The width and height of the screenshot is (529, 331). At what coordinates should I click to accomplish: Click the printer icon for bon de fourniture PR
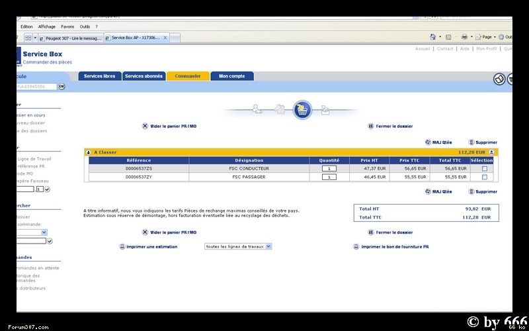(x=356, y=246)
